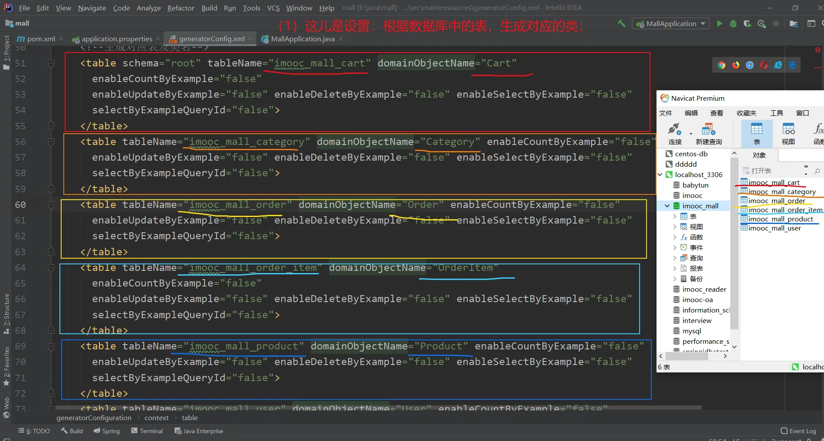Collapse the imooc_mall database node

[667, 206]
